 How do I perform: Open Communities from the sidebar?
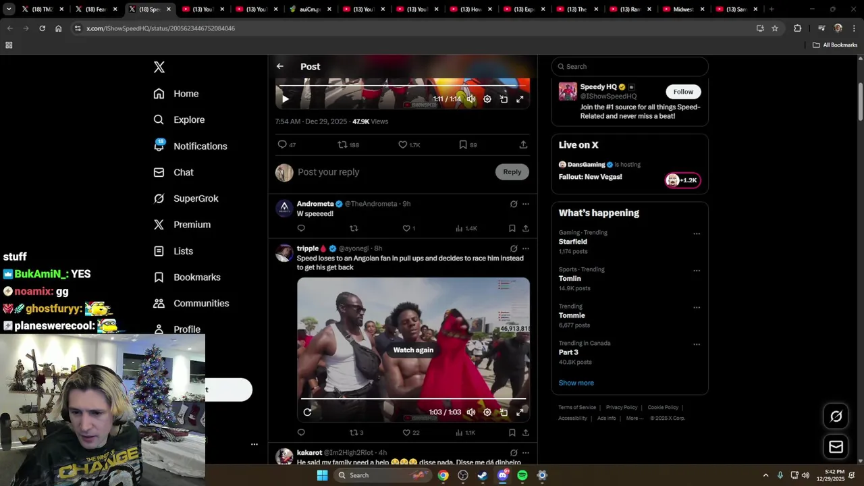[191, 303]
